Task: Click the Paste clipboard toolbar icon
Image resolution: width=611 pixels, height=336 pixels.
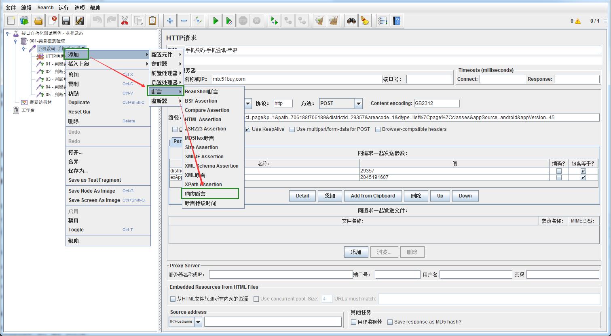Action: [x=152, y=21]
